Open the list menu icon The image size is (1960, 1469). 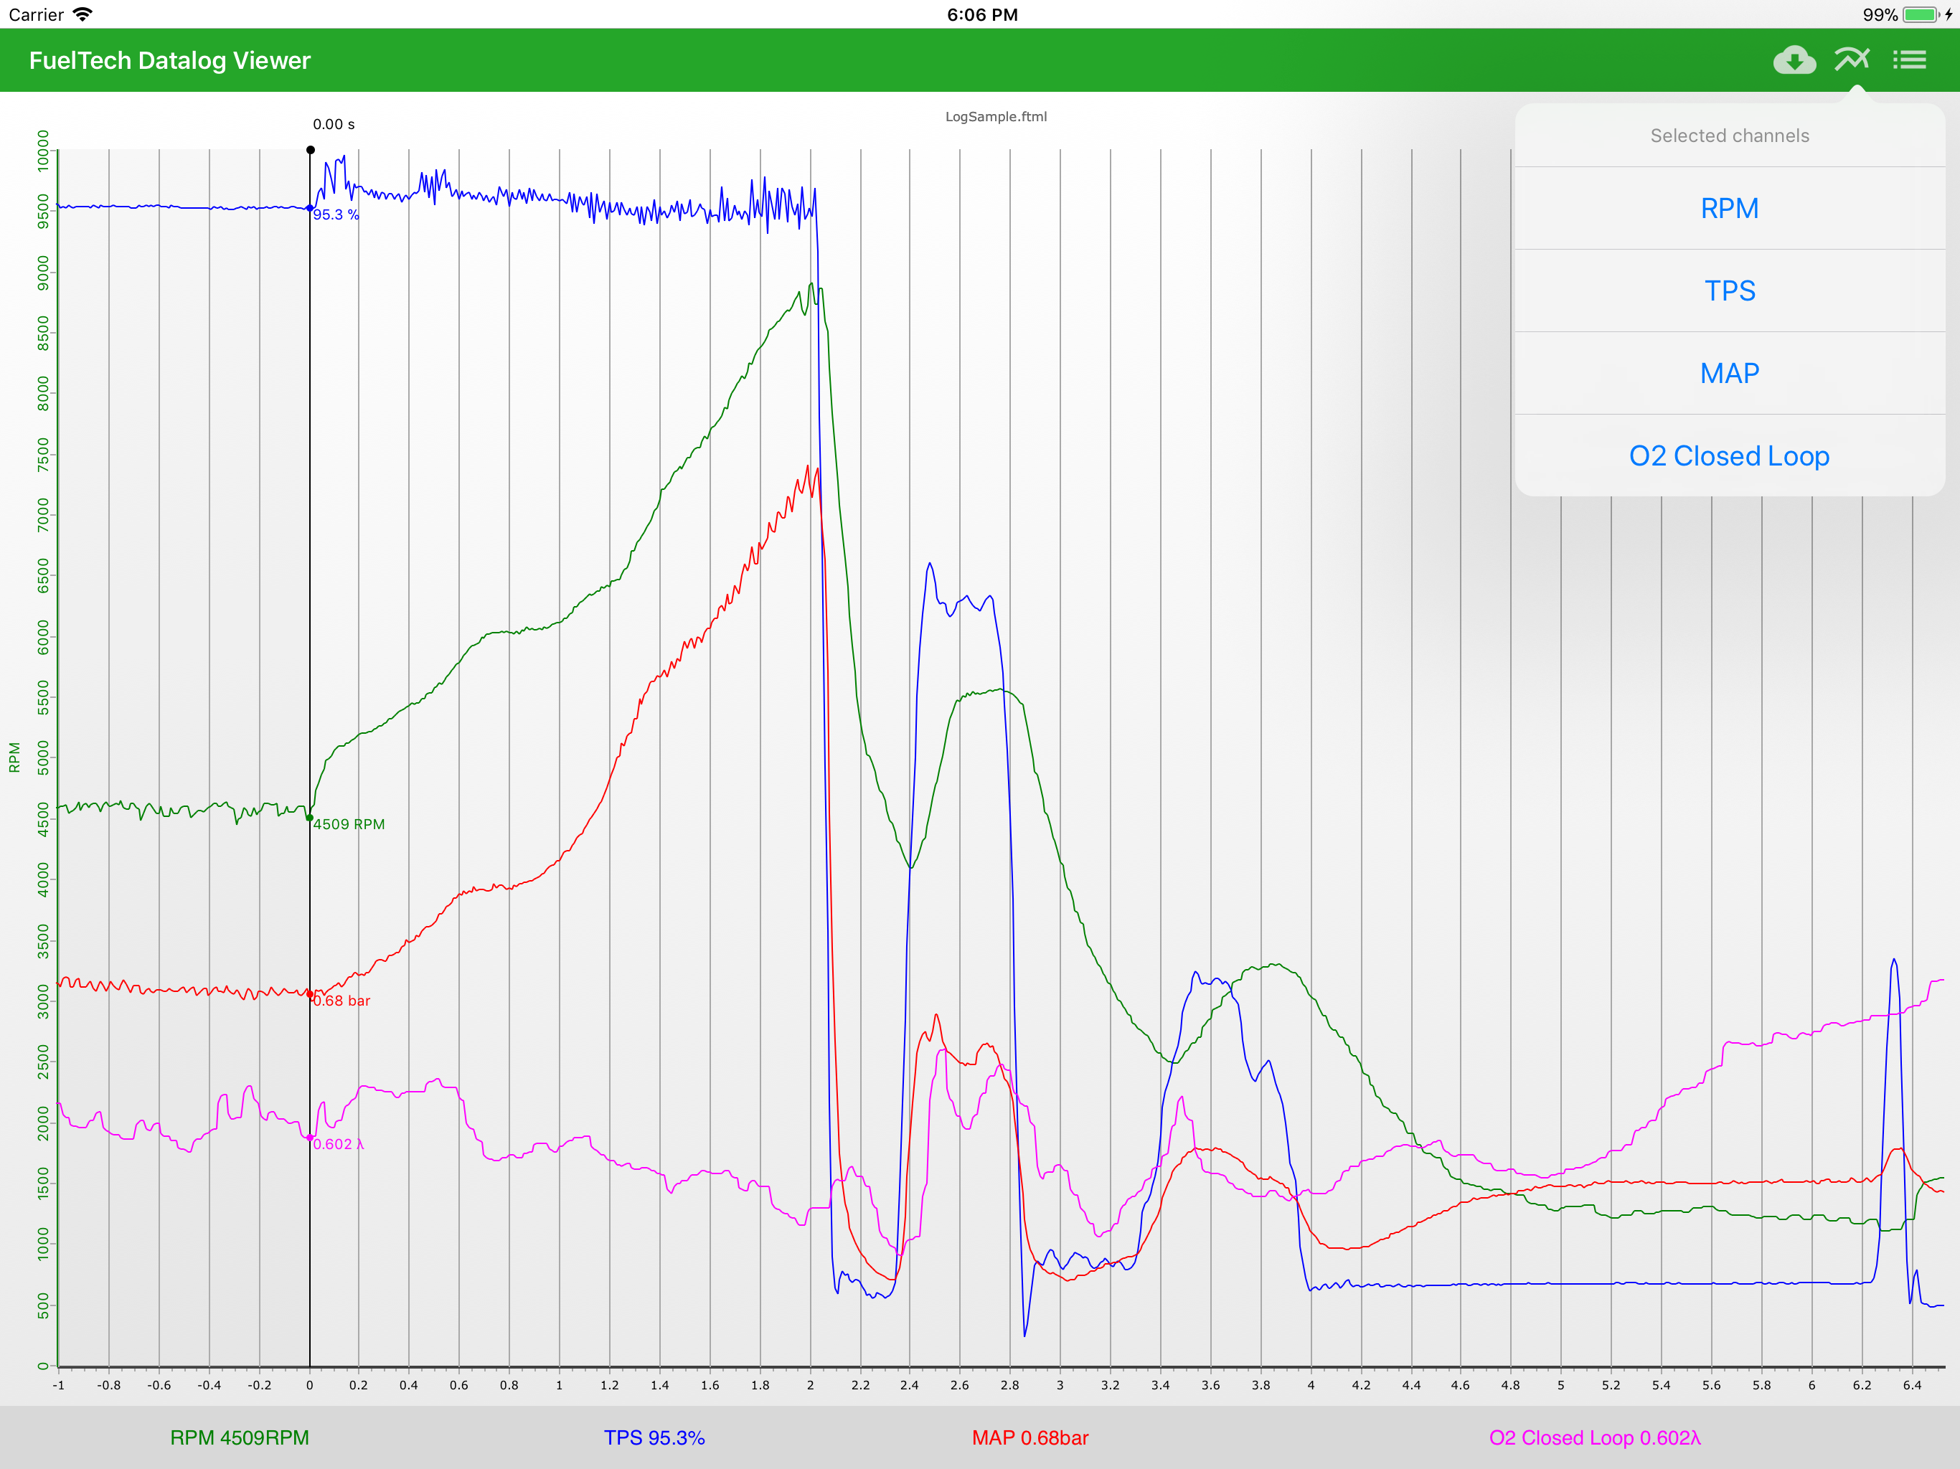pos(1910,60)
